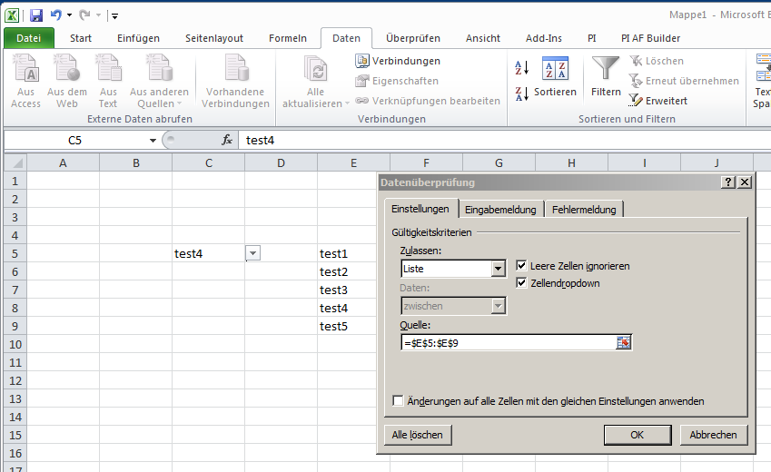Cancel the dialog with Abbrechen
The image size is (771, 472).
click(713, 435)
